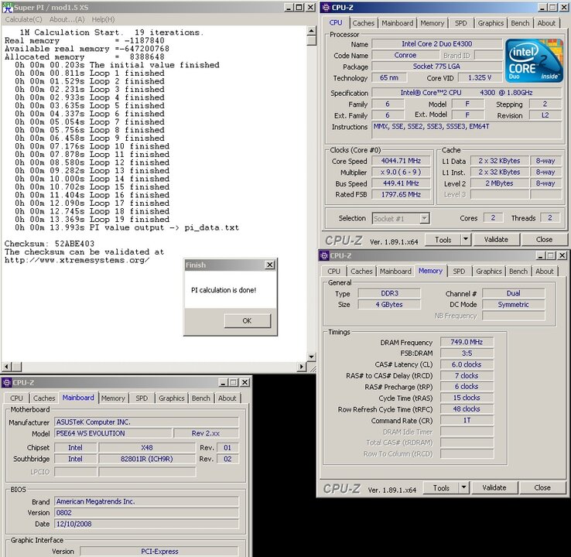
Task: Click the 82801IR (ICH9R) southbridge field
Action: (147, 459)
